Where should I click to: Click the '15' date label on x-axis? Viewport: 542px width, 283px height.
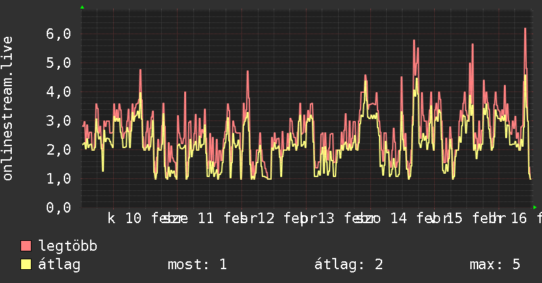(454, 219)
